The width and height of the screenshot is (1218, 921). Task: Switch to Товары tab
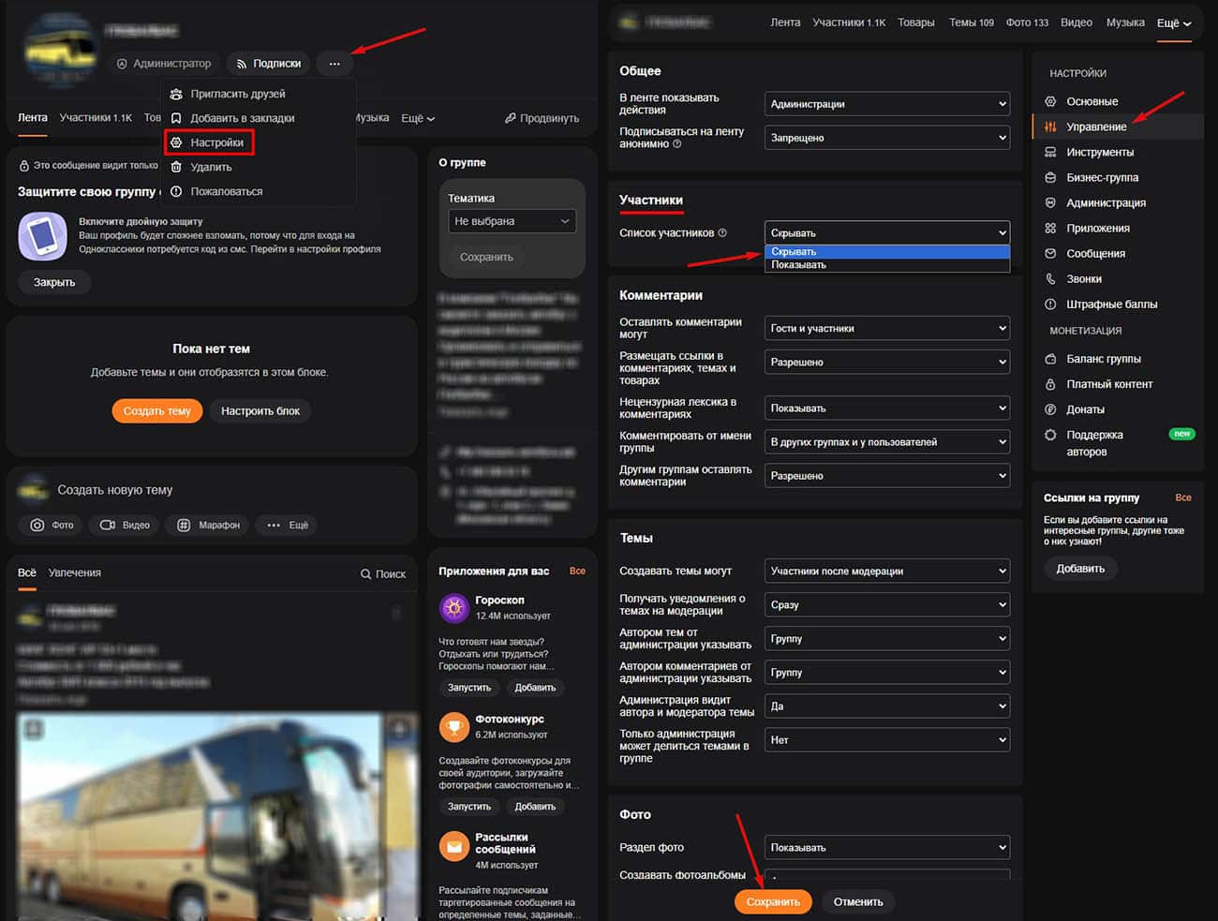pos(915,22)
